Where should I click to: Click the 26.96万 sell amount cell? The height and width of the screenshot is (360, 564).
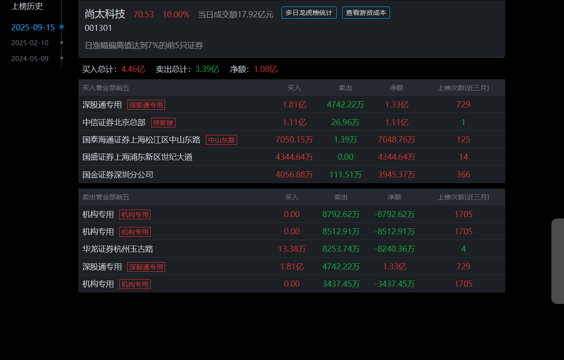345,122
